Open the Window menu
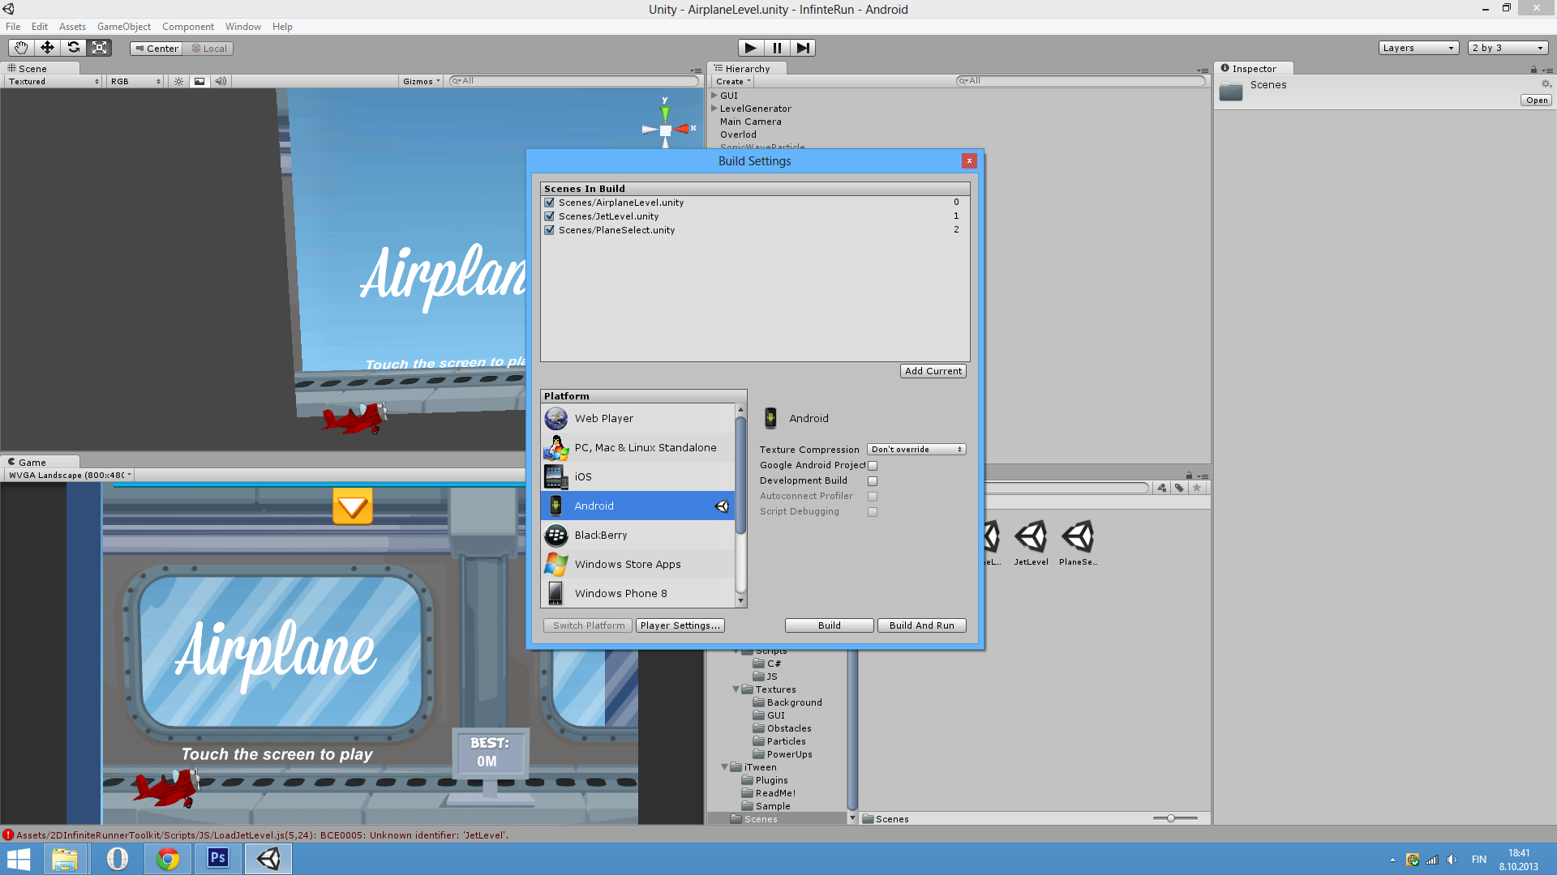Screen dimensions: 1557x875 coord(243,27)
